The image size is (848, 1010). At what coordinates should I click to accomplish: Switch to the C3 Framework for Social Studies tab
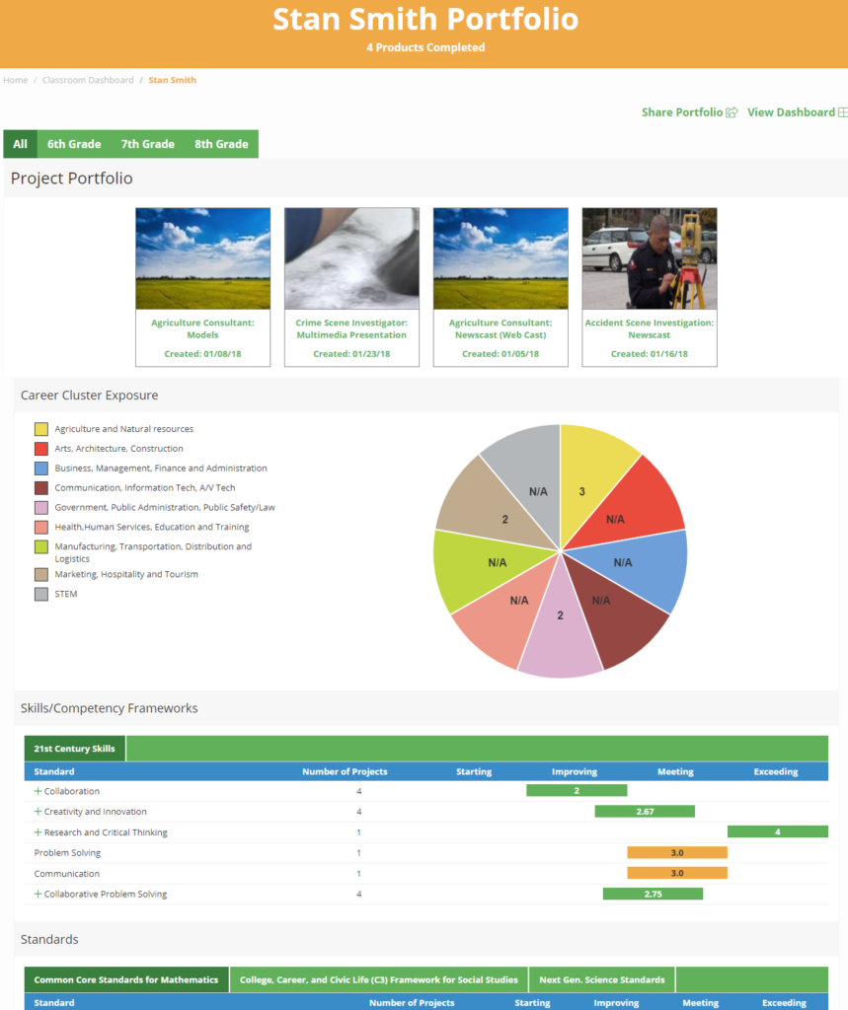coord(377,979)
